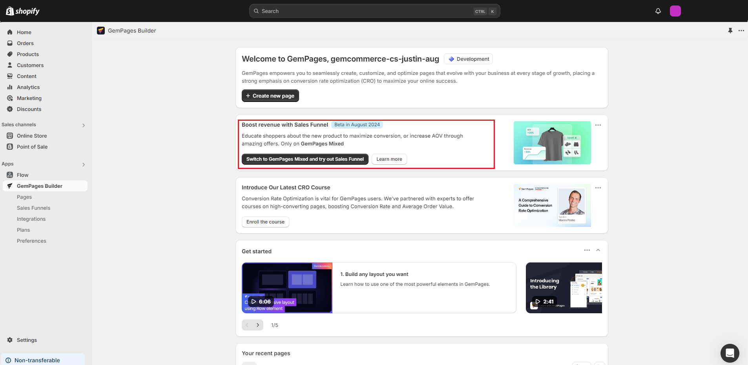Open the magenta user profile avatar
748x365 pixels.
[x=675, y=11]
